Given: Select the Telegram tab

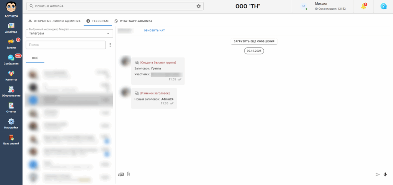Looking at the screenshot, I should tap(98, 21).
